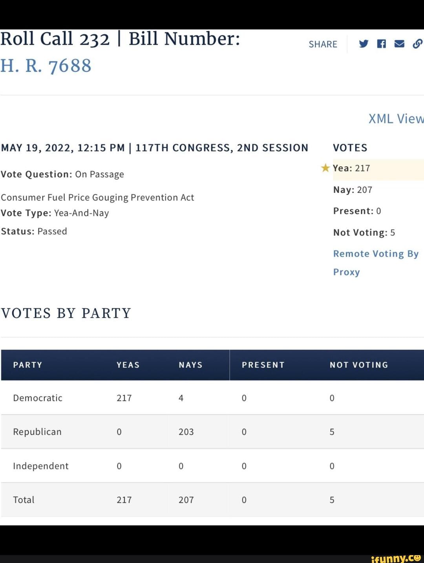Image resolution: width=424 pixels, height=563 pixels.
Task: Click the NAYS column header
Action: tap(190, 365)
